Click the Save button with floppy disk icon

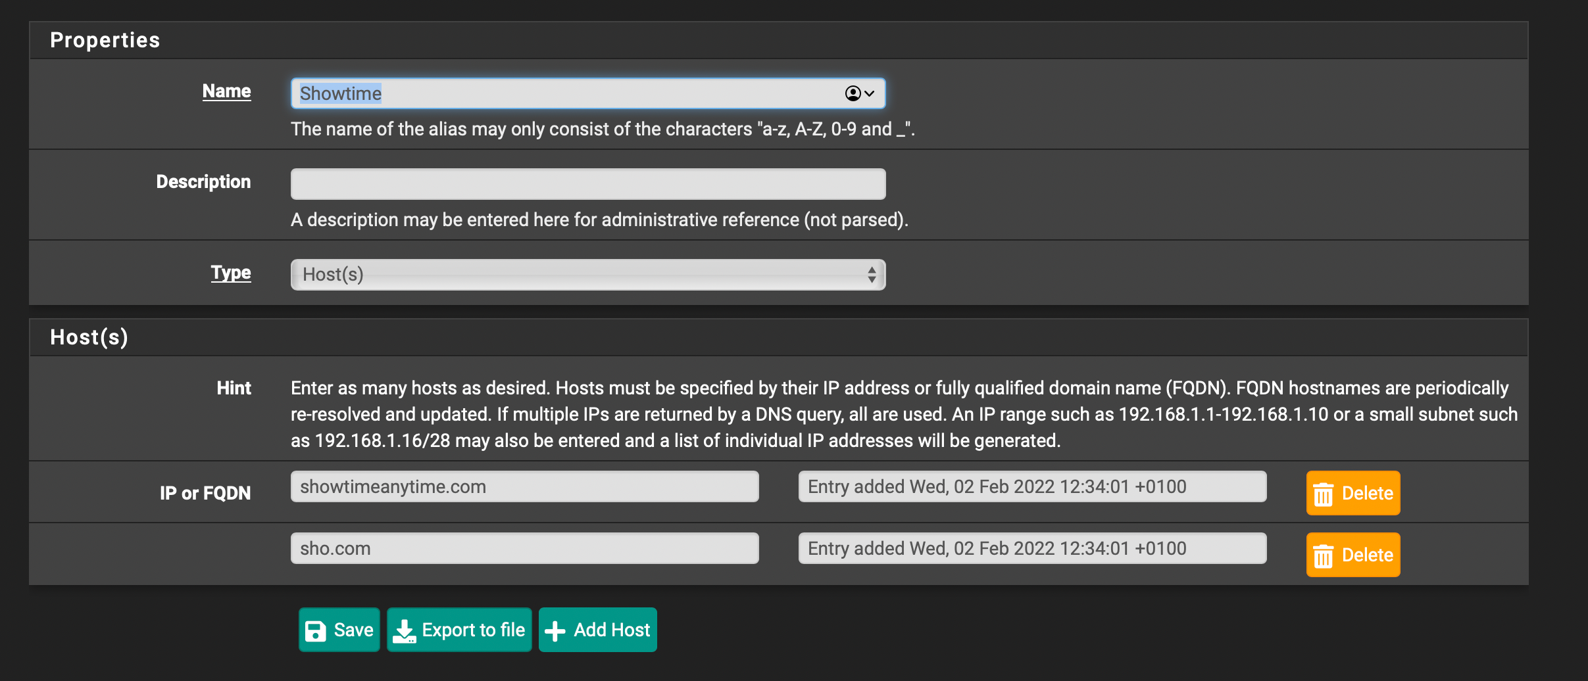(339, 630)
